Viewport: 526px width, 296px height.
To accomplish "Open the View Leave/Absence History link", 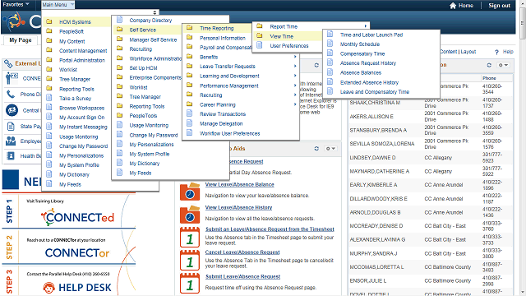I will (238, 207).
